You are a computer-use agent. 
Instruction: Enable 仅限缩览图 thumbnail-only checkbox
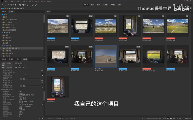pos(183,118)
